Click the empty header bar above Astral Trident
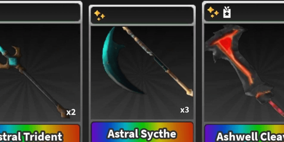This screenshot has height=142, width=284. [40, 12]
